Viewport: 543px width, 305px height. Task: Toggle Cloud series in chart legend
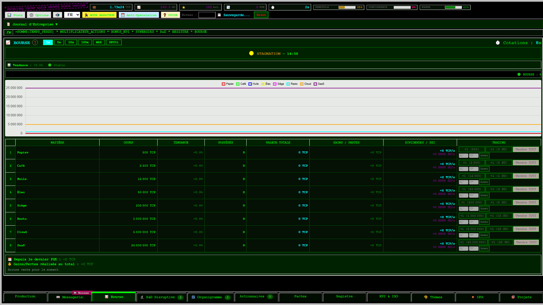tap(305, 84)
